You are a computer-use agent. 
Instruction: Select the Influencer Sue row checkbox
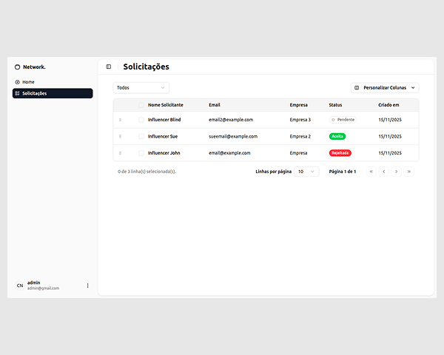[x=141, y=136]
